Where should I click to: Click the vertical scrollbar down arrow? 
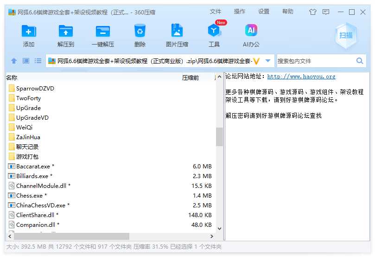[x=219, y=229]
